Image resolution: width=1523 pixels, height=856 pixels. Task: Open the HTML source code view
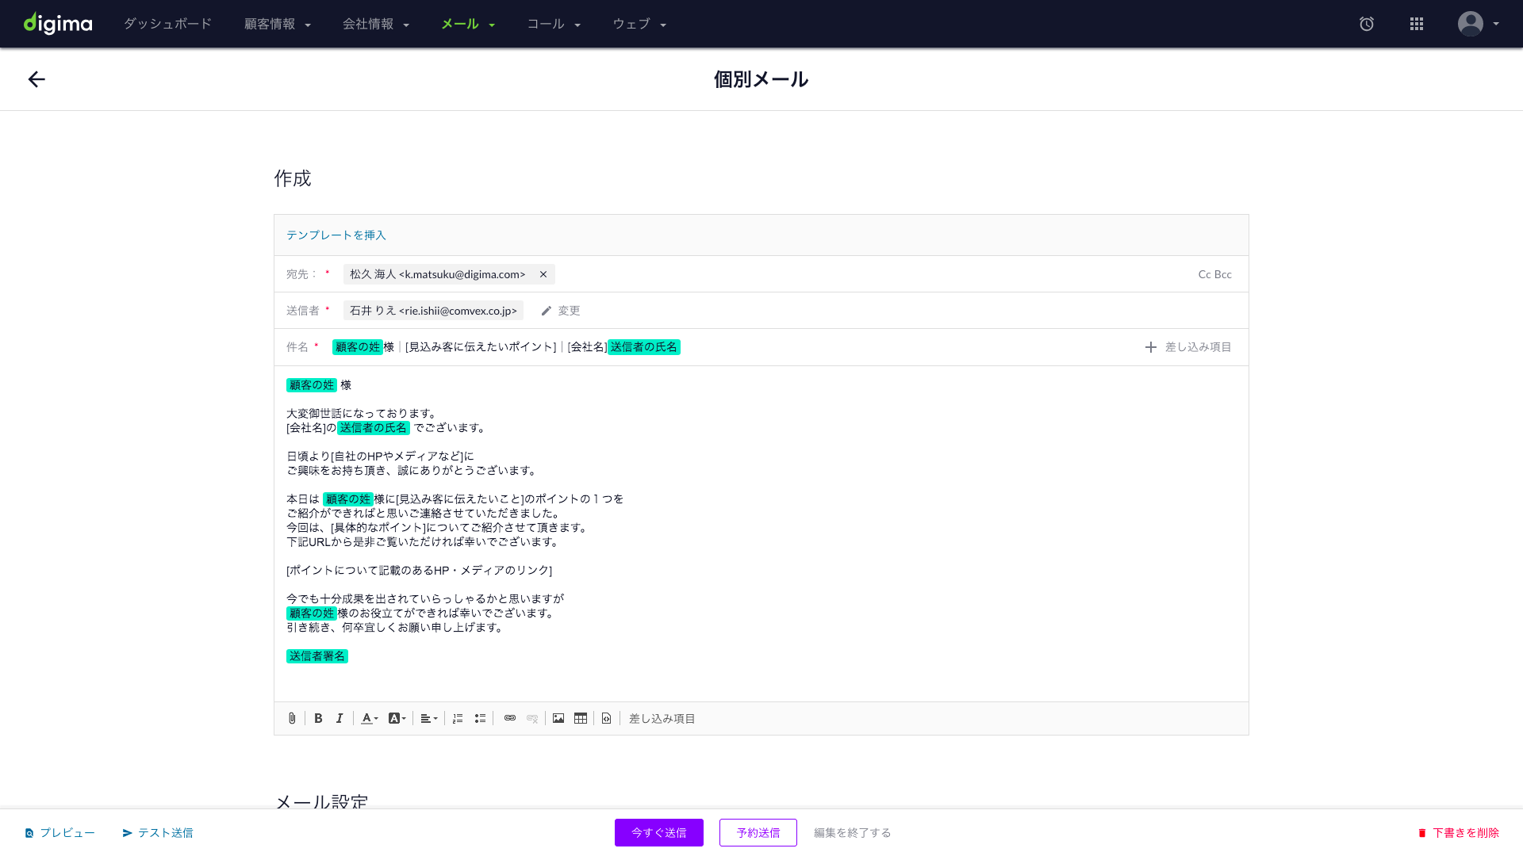[607, 718]
